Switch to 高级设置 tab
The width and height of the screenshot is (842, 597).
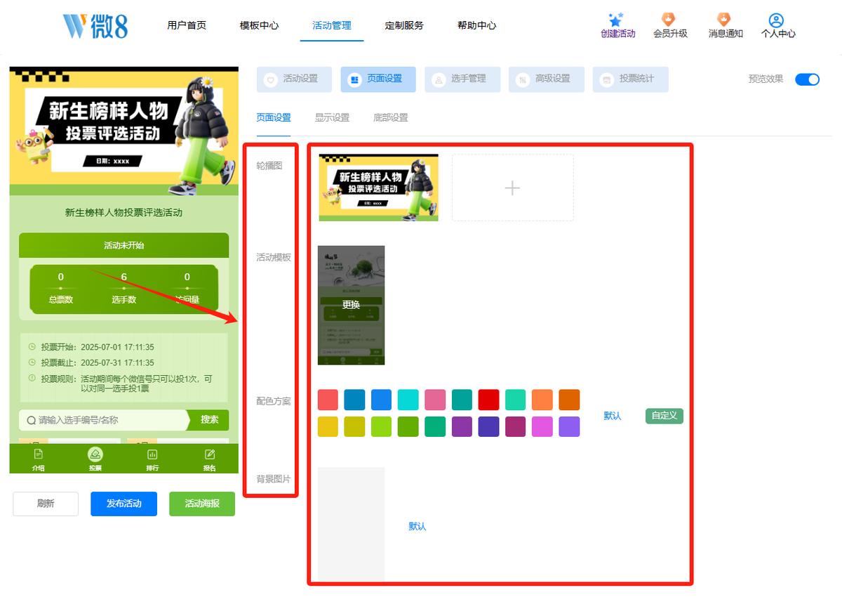(547, 79)
